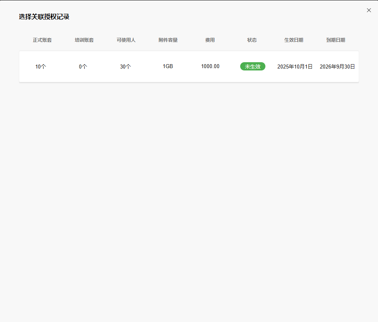Image resolution: width=378 pixels, height=322 pixels.
Task: Click the 培训账套 column header
Action: 84,40
